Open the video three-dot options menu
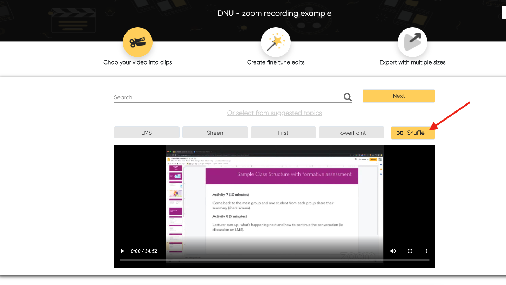 (427, 251)
